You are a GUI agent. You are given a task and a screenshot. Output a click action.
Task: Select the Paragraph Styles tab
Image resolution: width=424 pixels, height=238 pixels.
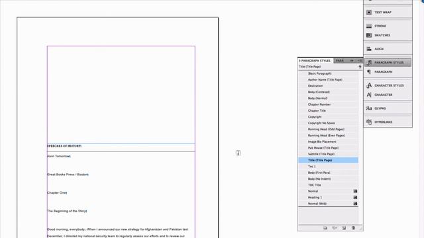tap(315, 61)
